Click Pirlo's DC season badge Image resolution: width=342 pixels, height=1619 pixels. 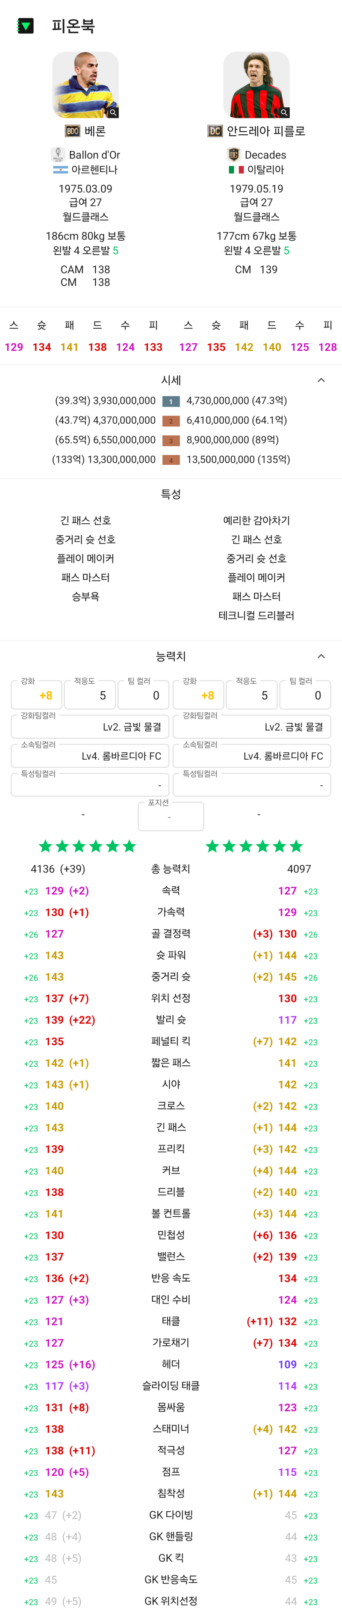pyautogui.click(x=215, y=131)
